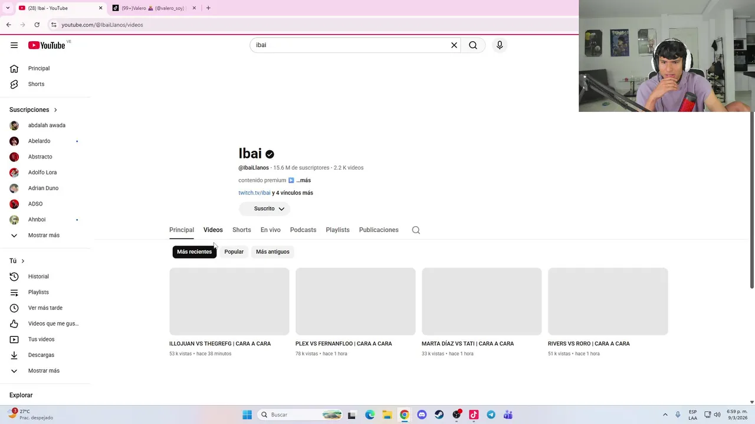This screenshot has width=755, height=424.
Task: Expand the Suscripciones section chevron
Action: point(55,110)
